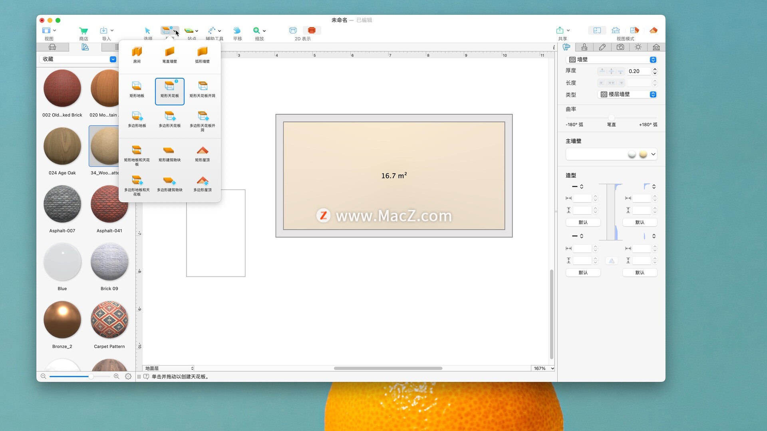Open the furniture library tab
Viewport: 767px width, 431px height.
tap(52, 47)
